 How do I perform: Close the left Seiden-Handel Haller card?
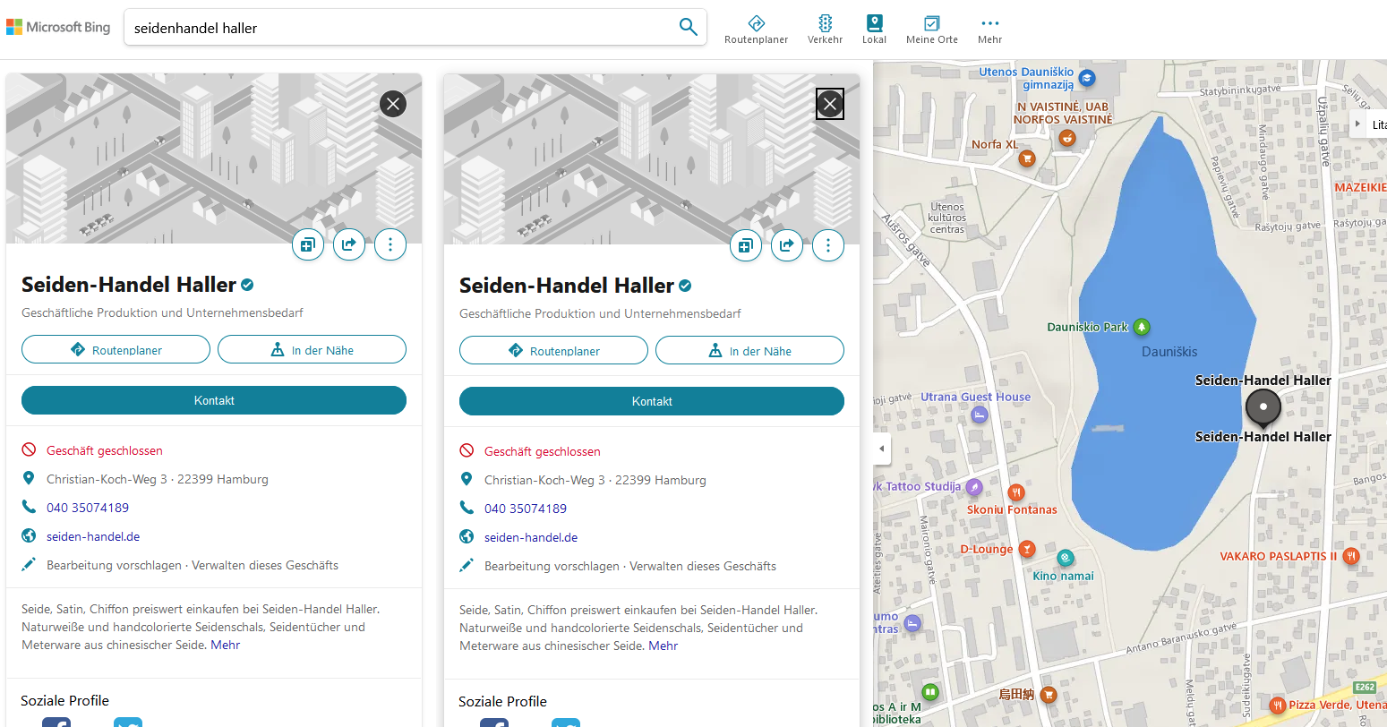click(x=393, y=104)
